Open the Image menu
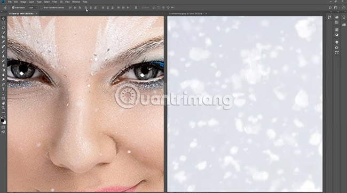The image size is (347, 193). (23, 2)
